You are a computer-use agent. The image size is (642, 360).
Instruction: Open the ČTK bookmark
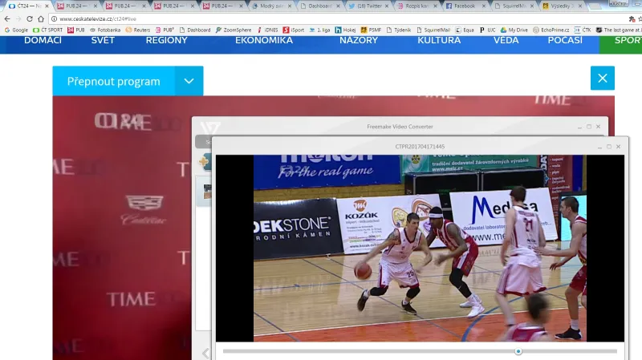click(583, 30)
